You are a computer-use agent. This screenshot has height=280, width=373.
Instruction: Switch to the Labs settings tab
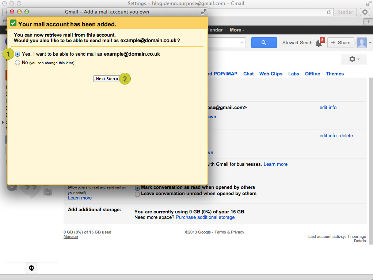tap(293, 74)
